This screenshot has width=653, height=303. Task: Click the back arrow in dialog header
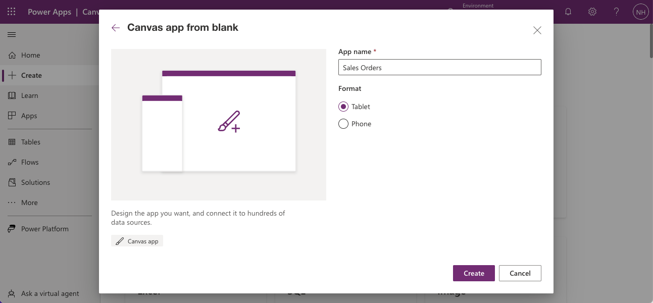point(116,28)
